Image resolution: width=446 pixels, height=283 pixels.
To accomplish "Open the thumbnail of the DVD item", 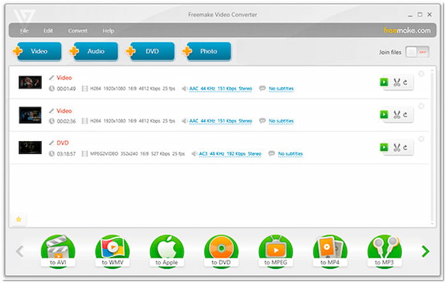I will click(x=30, y=148).
